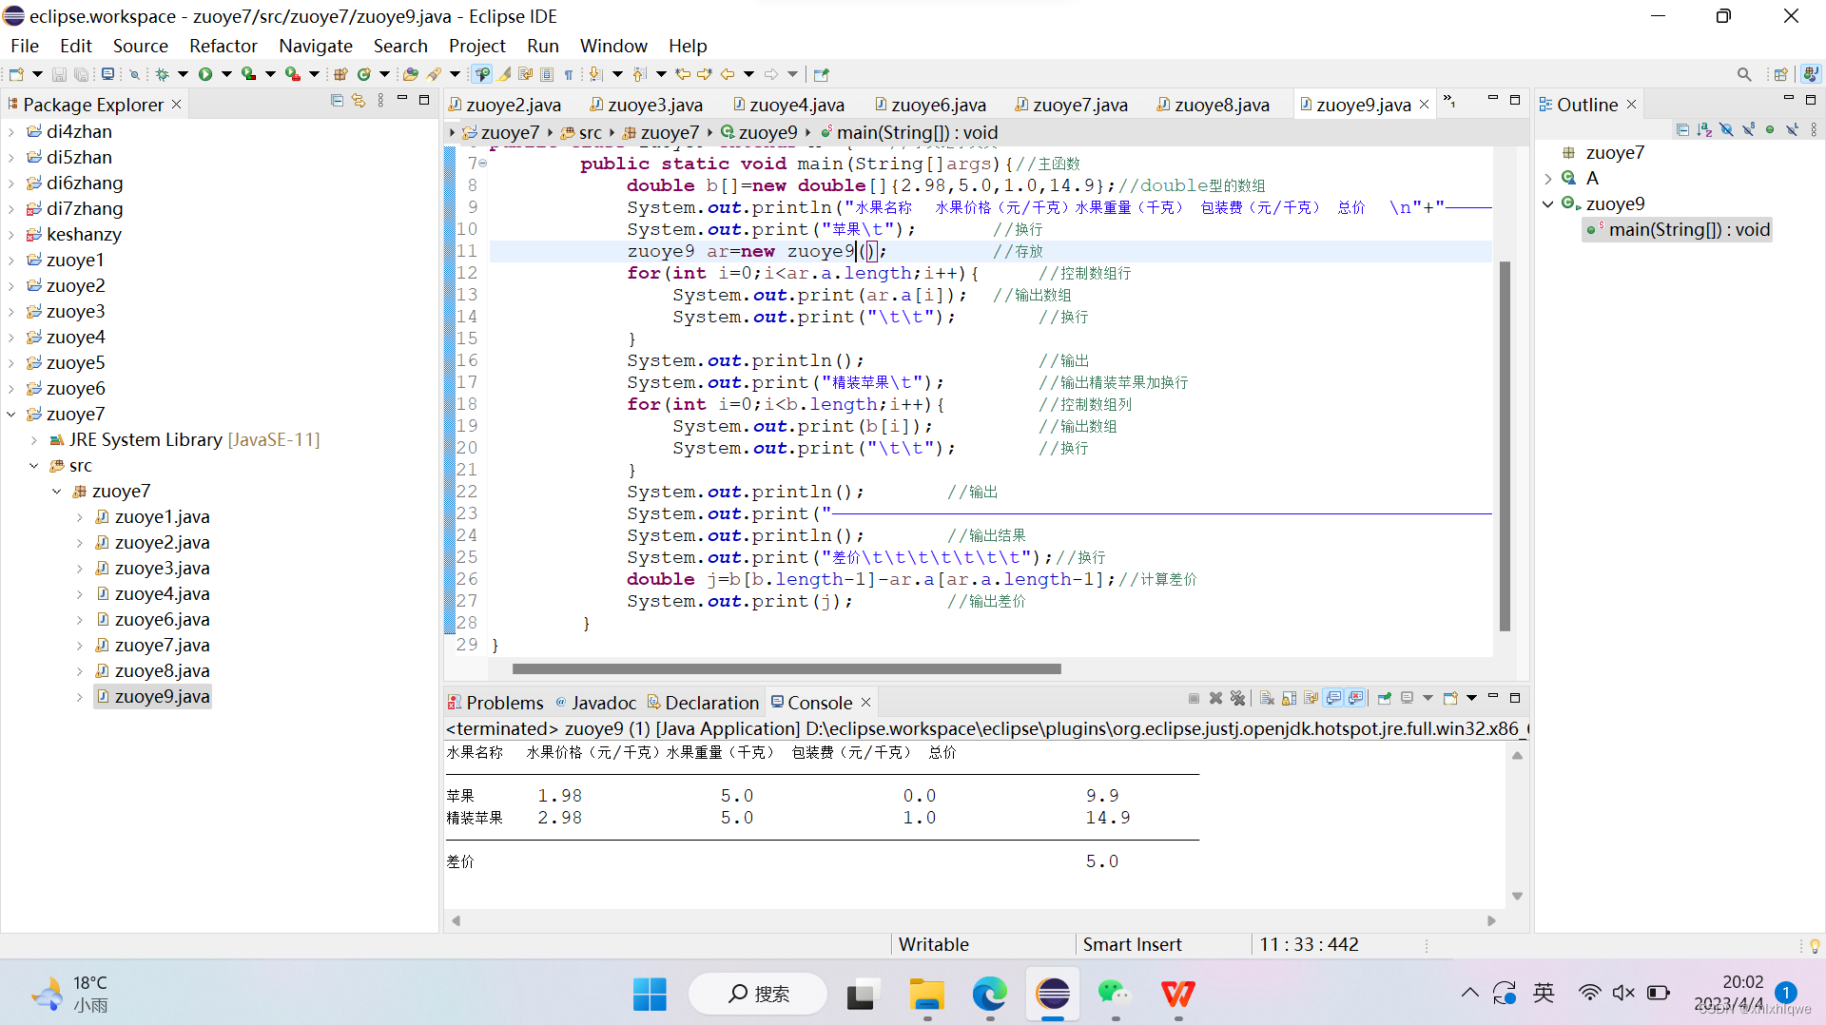The height and width of the screenshot is (1025, 1826).
Task: Open the Run button dropdown arrow
Action: (226, 74)
